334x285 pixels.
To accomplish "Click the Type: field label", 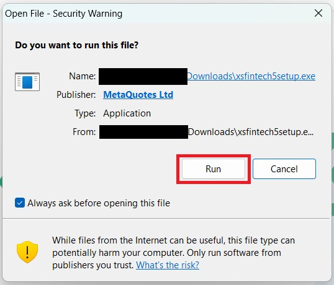I will (85, 113).
